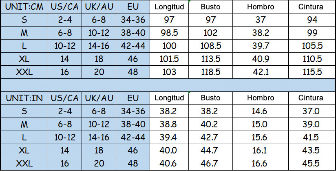Select the 42-44 EU cell in the CM table
The height and width of the screenshot is (171, 336).
coord(133,46)
